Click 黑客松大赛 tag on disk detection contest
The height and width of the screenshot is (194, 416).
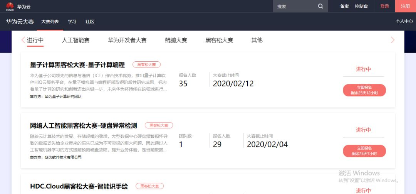[159, 125]
